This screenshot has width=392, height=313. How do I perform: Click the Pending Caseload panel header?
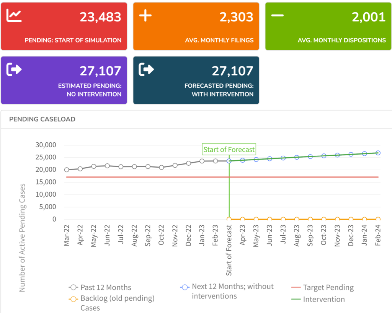[x=42, y=119]
